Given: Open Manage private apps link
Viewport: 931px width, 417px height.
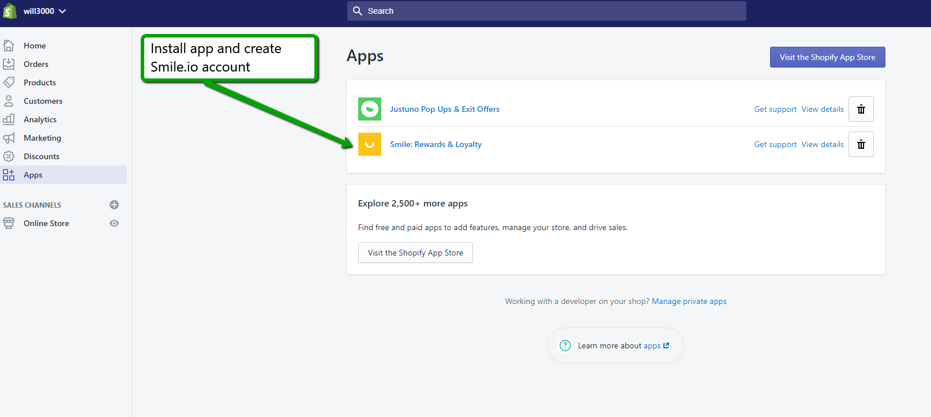Looking at the screenshot, I should [x=689, y=301].
